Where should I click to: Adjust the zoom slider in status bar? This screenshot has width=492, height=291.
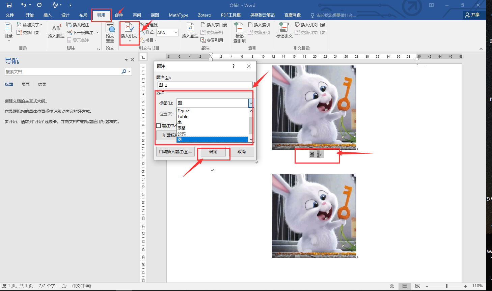446,286
